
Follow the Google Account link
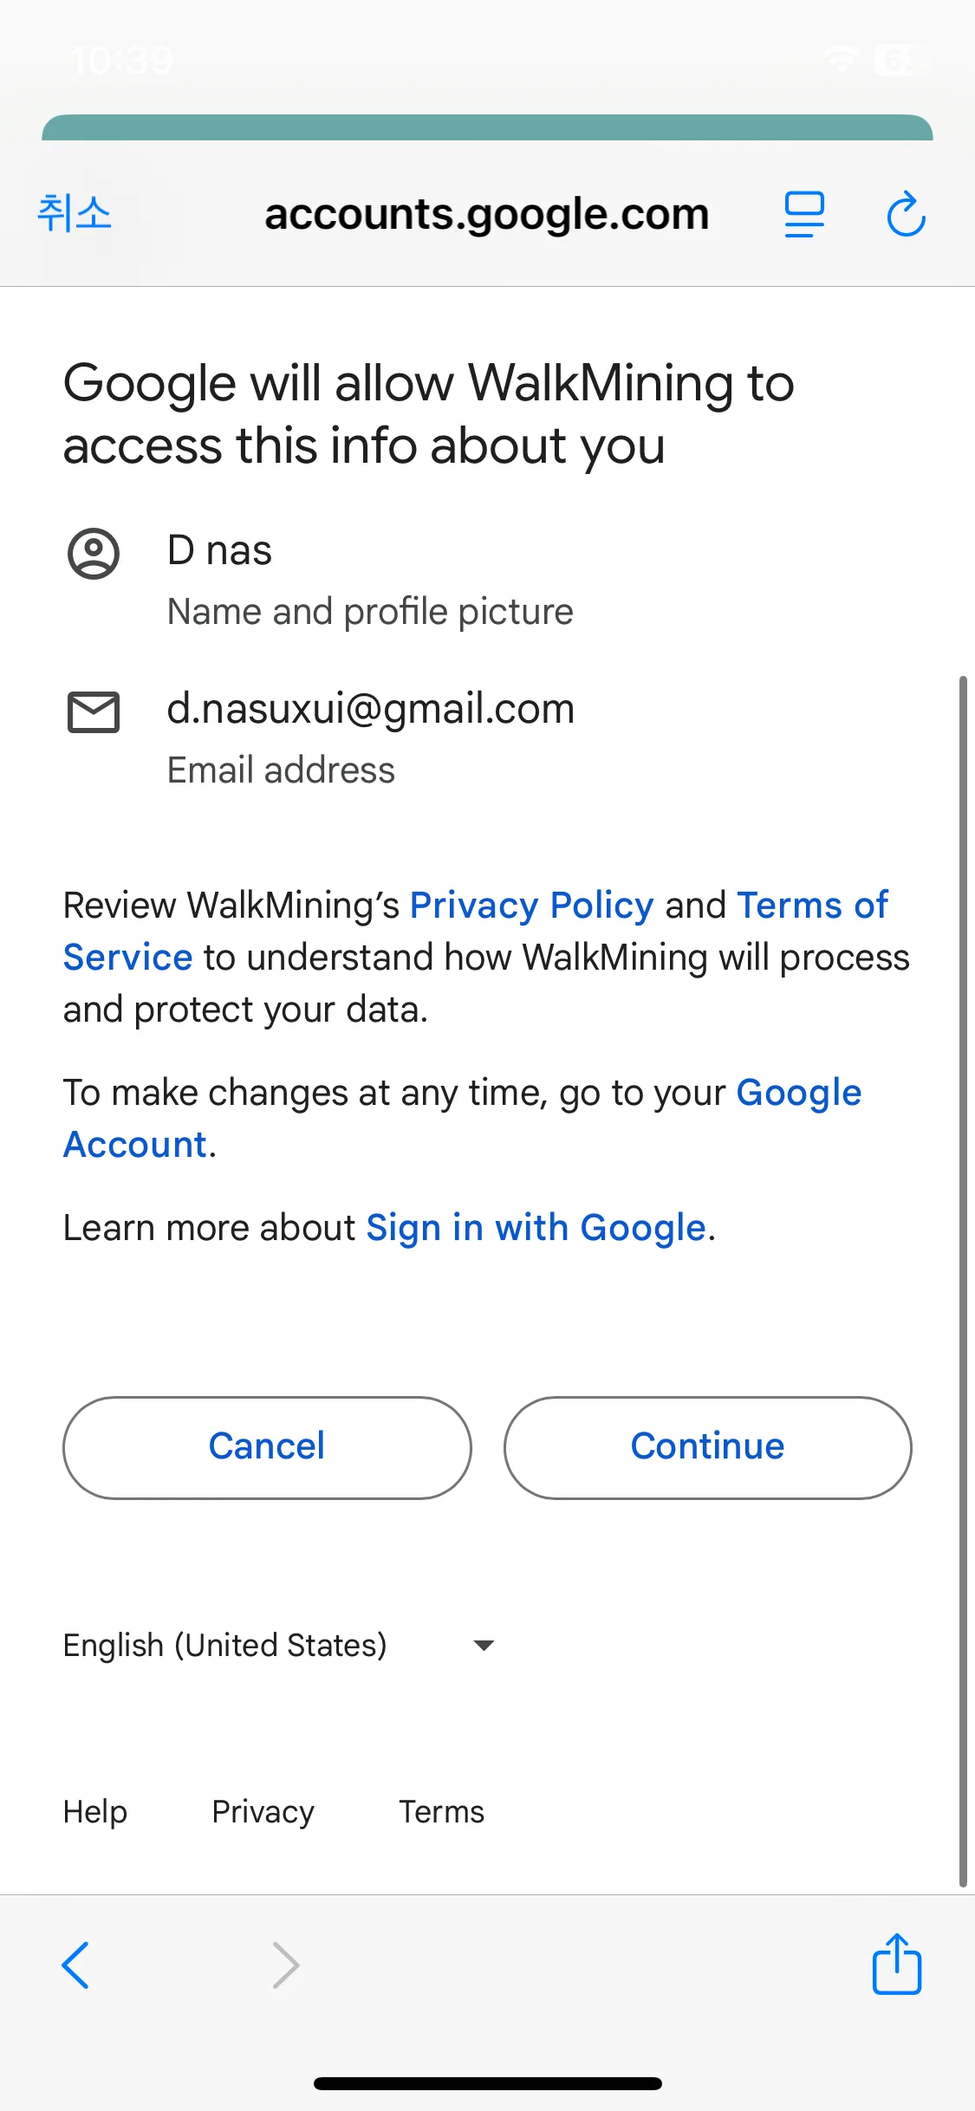797,1093
